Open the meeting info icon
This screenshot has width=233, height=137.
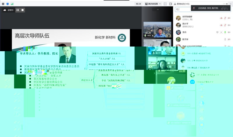click(x=3, y=4)
